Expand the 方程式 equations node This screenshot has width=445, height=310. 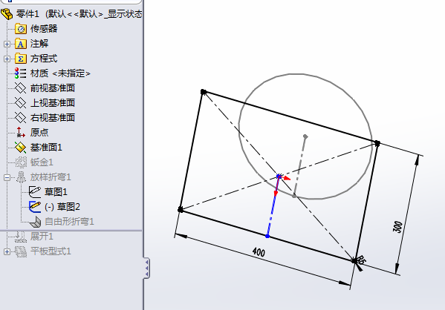[7, 59]
